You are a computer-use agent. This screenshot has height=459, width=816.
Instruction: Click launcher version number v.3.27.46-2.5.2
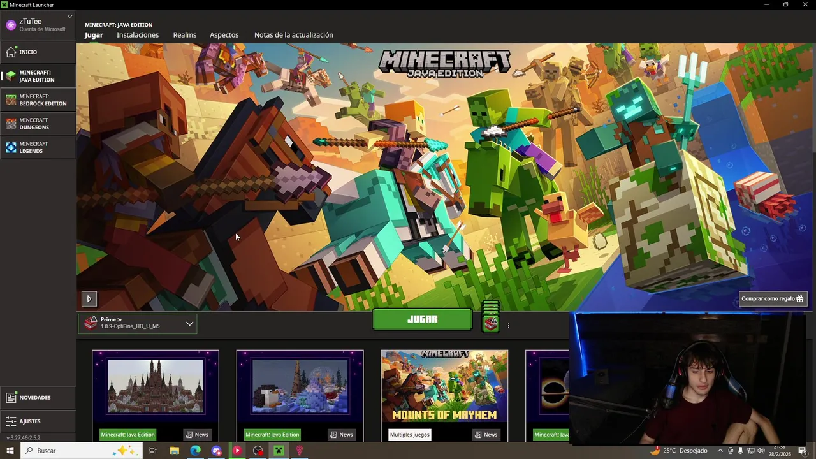tap(24, 438)
